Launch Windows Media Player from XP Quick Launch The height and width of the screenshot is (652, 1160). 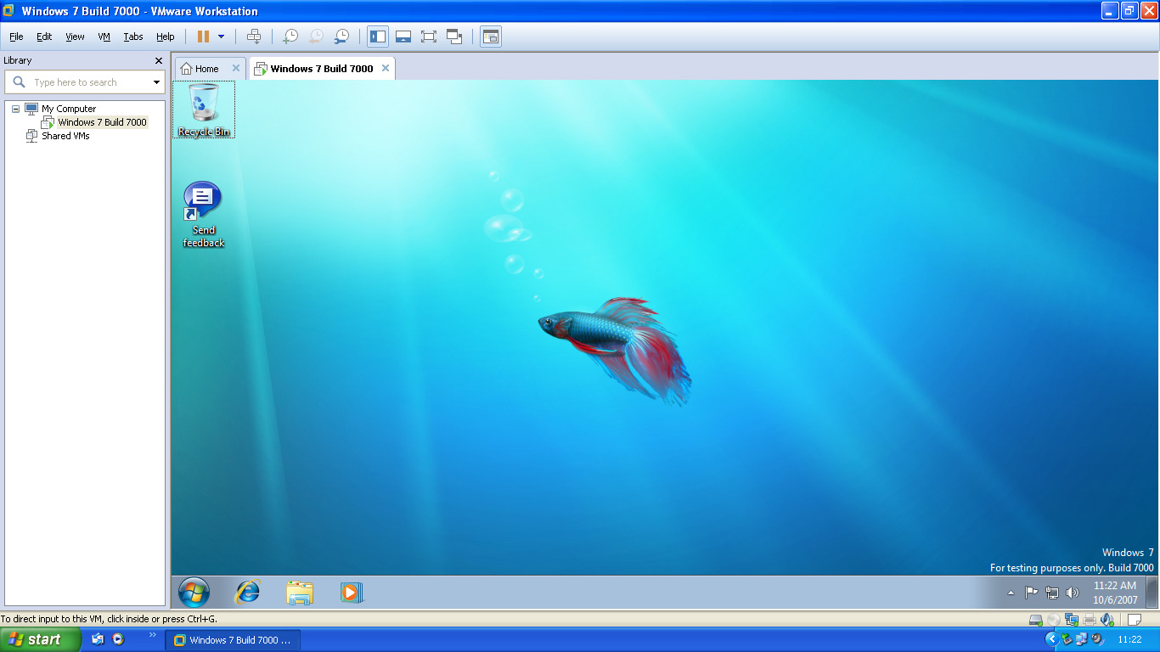coord(118,639)
